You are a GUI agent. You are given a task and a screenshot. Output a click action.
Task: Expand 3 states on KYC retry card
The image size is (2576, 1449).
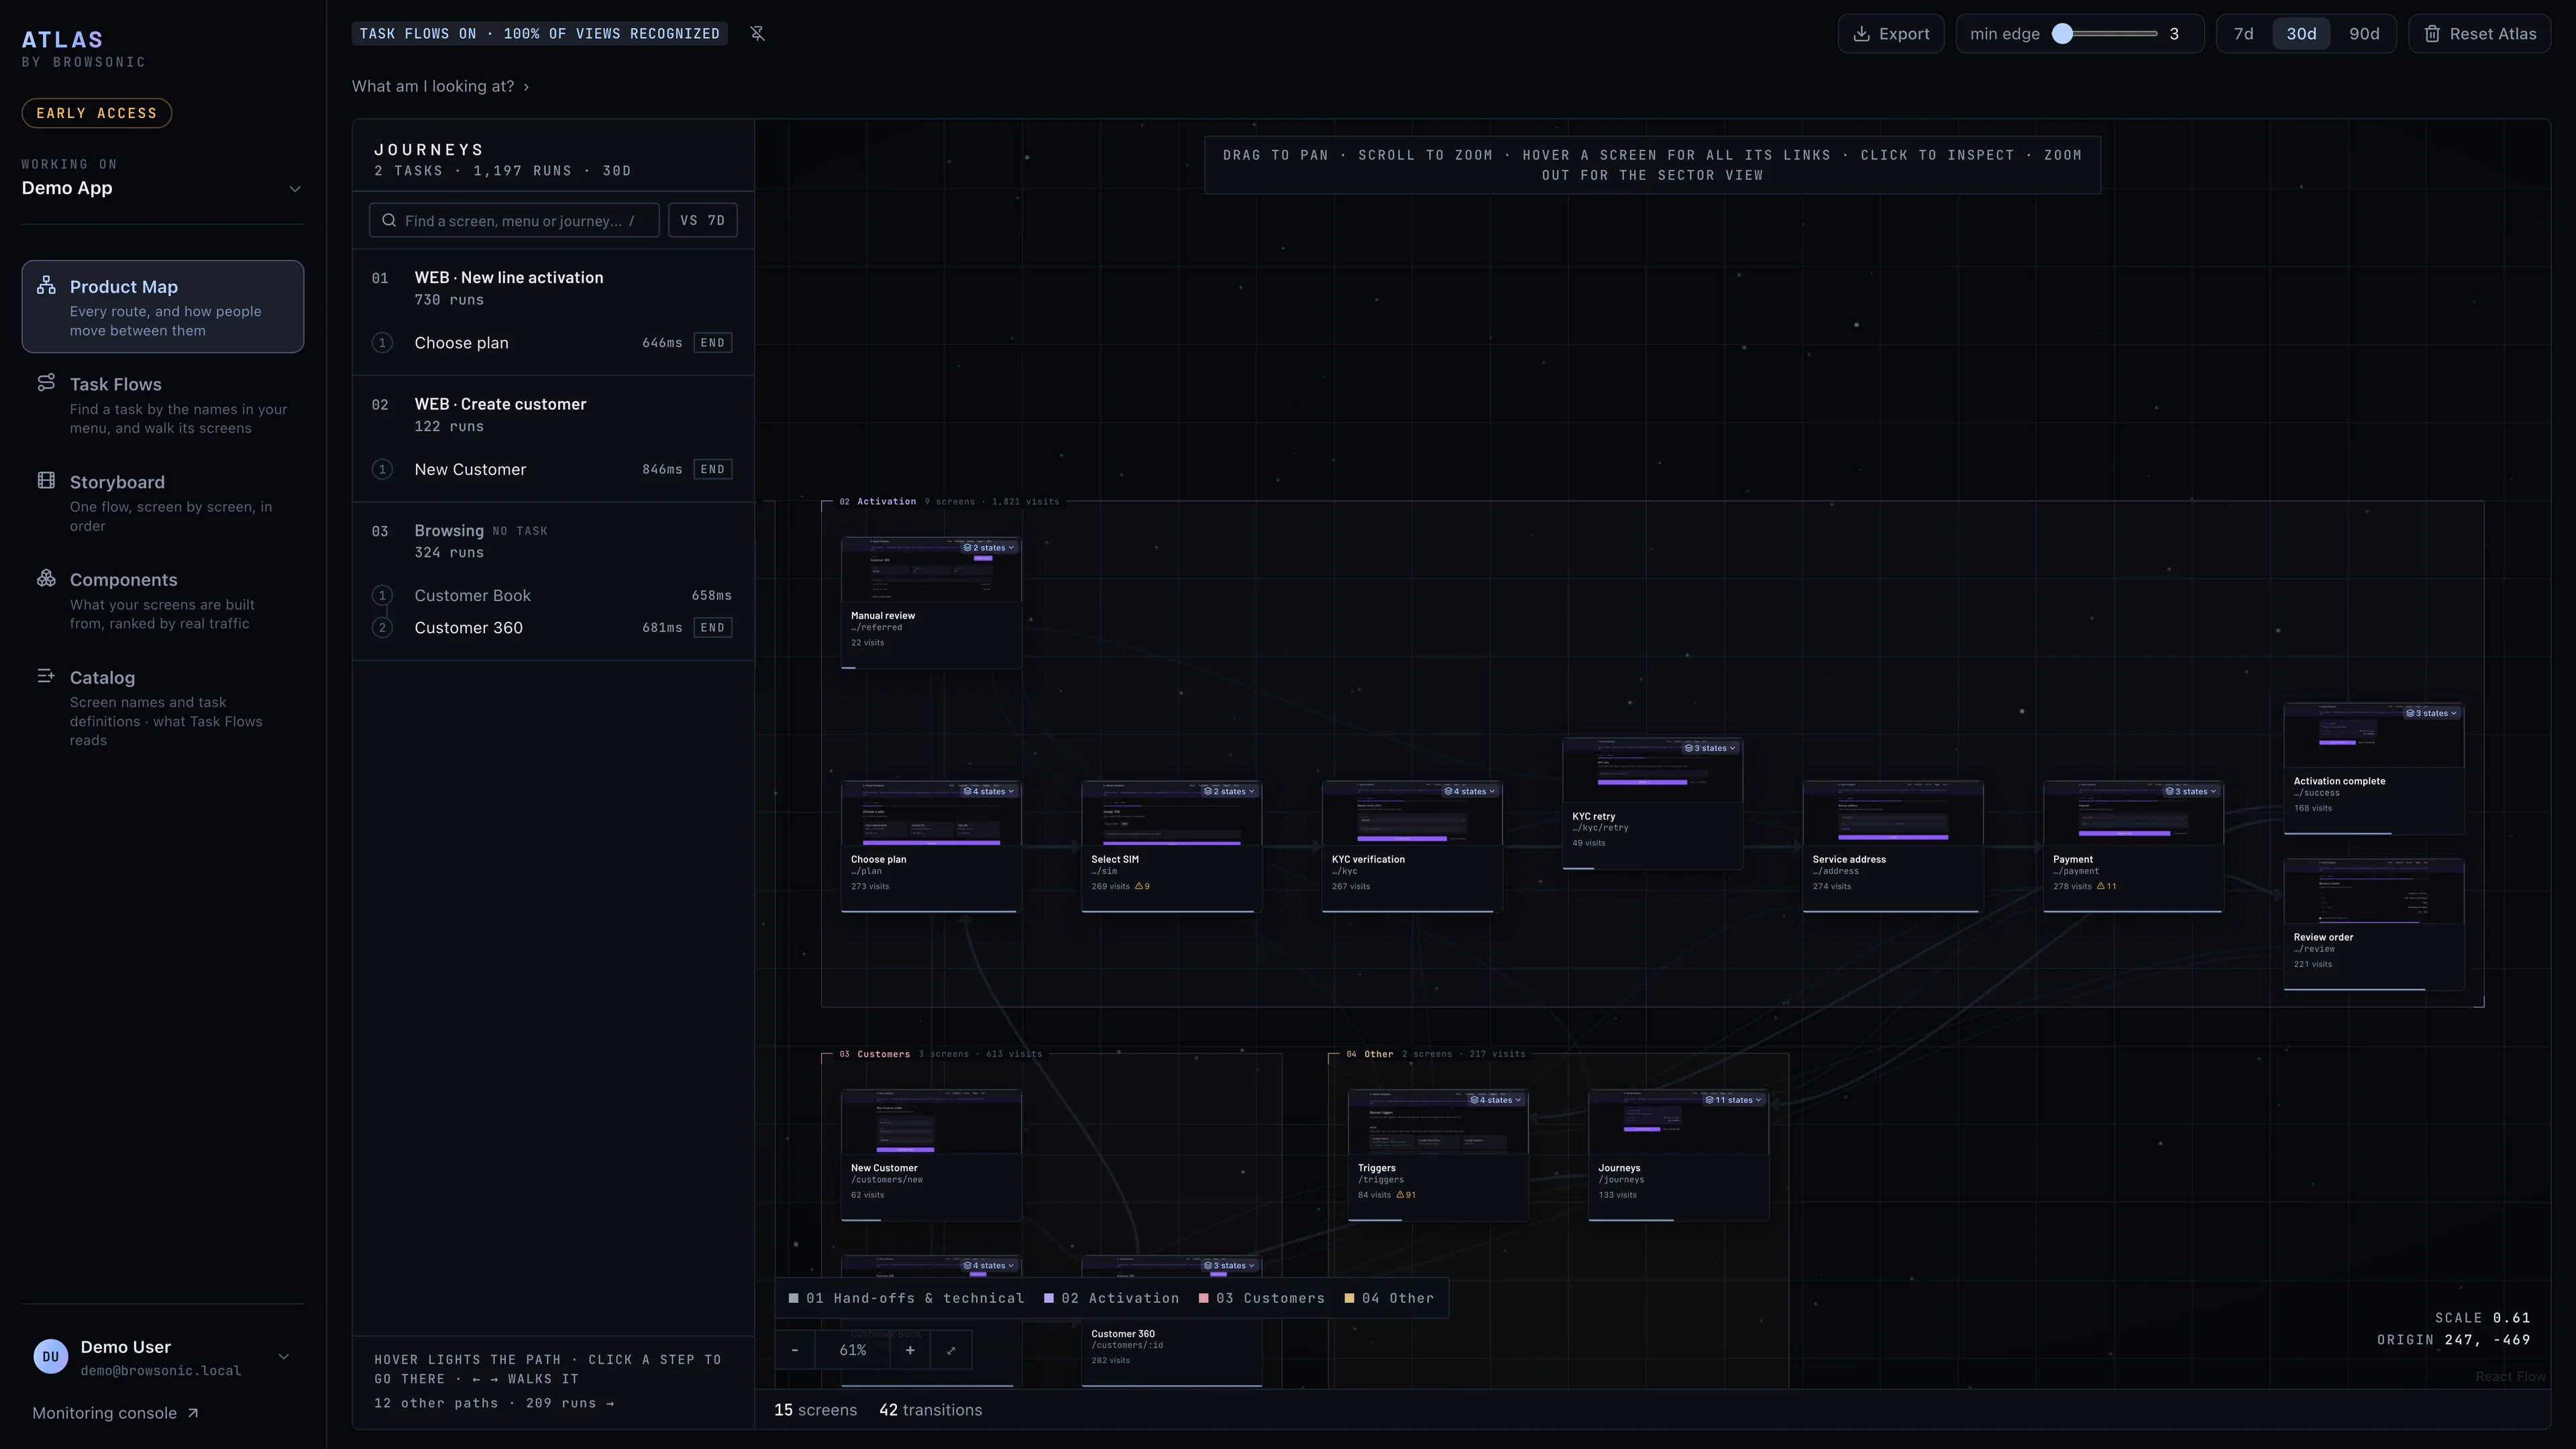click(1711, 748)
